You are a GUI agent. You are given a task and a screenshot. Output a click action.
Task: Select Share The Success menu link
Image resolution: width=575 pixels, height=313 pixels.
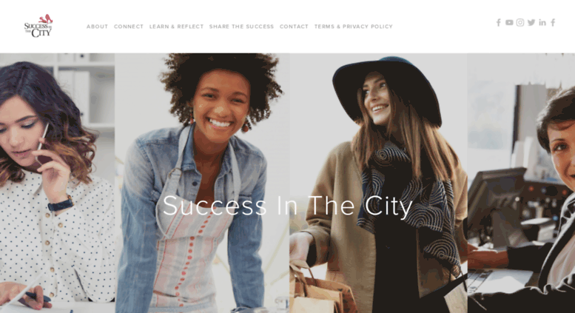(242, 27)
